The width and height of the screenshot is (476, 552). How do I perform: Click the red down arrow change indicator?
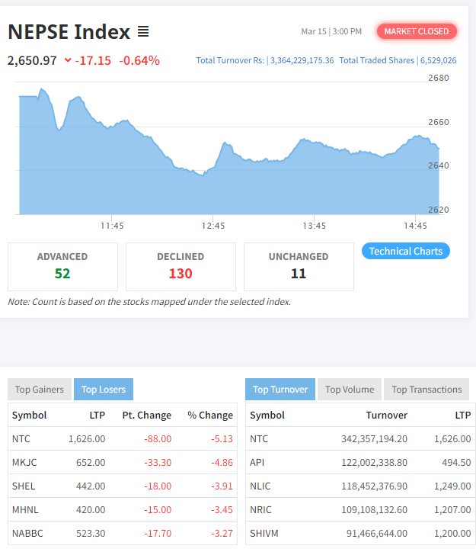(68, 60)
